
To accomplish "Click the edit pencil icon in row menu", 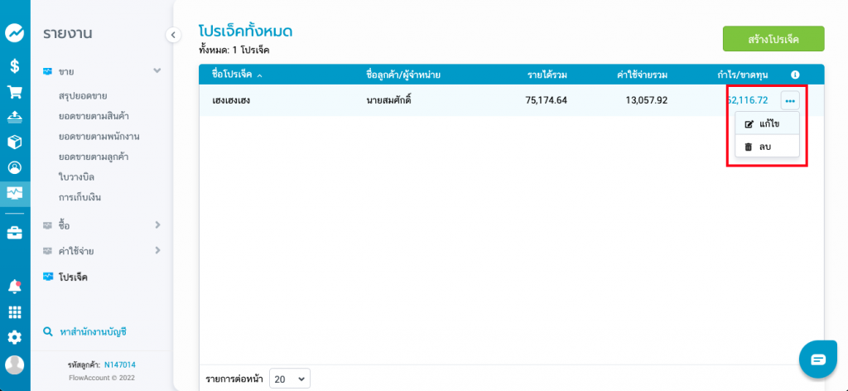I will click(x=749, y=124).
